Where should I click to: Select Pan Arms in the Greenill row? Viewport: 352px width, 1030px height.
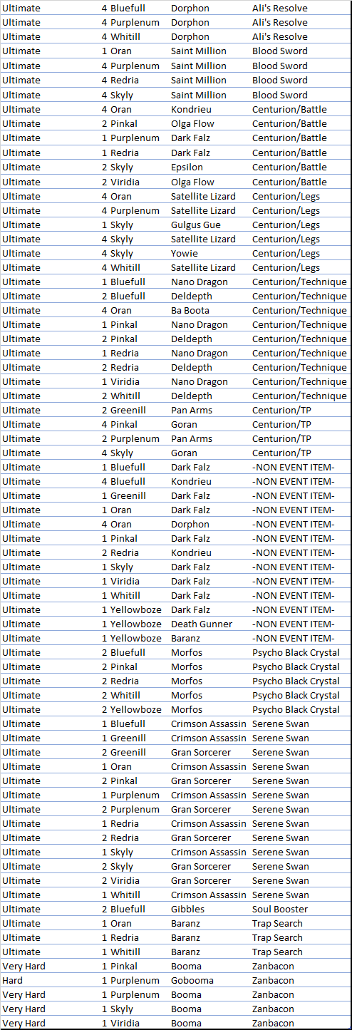pyautogui.click(x=191, y=410)
